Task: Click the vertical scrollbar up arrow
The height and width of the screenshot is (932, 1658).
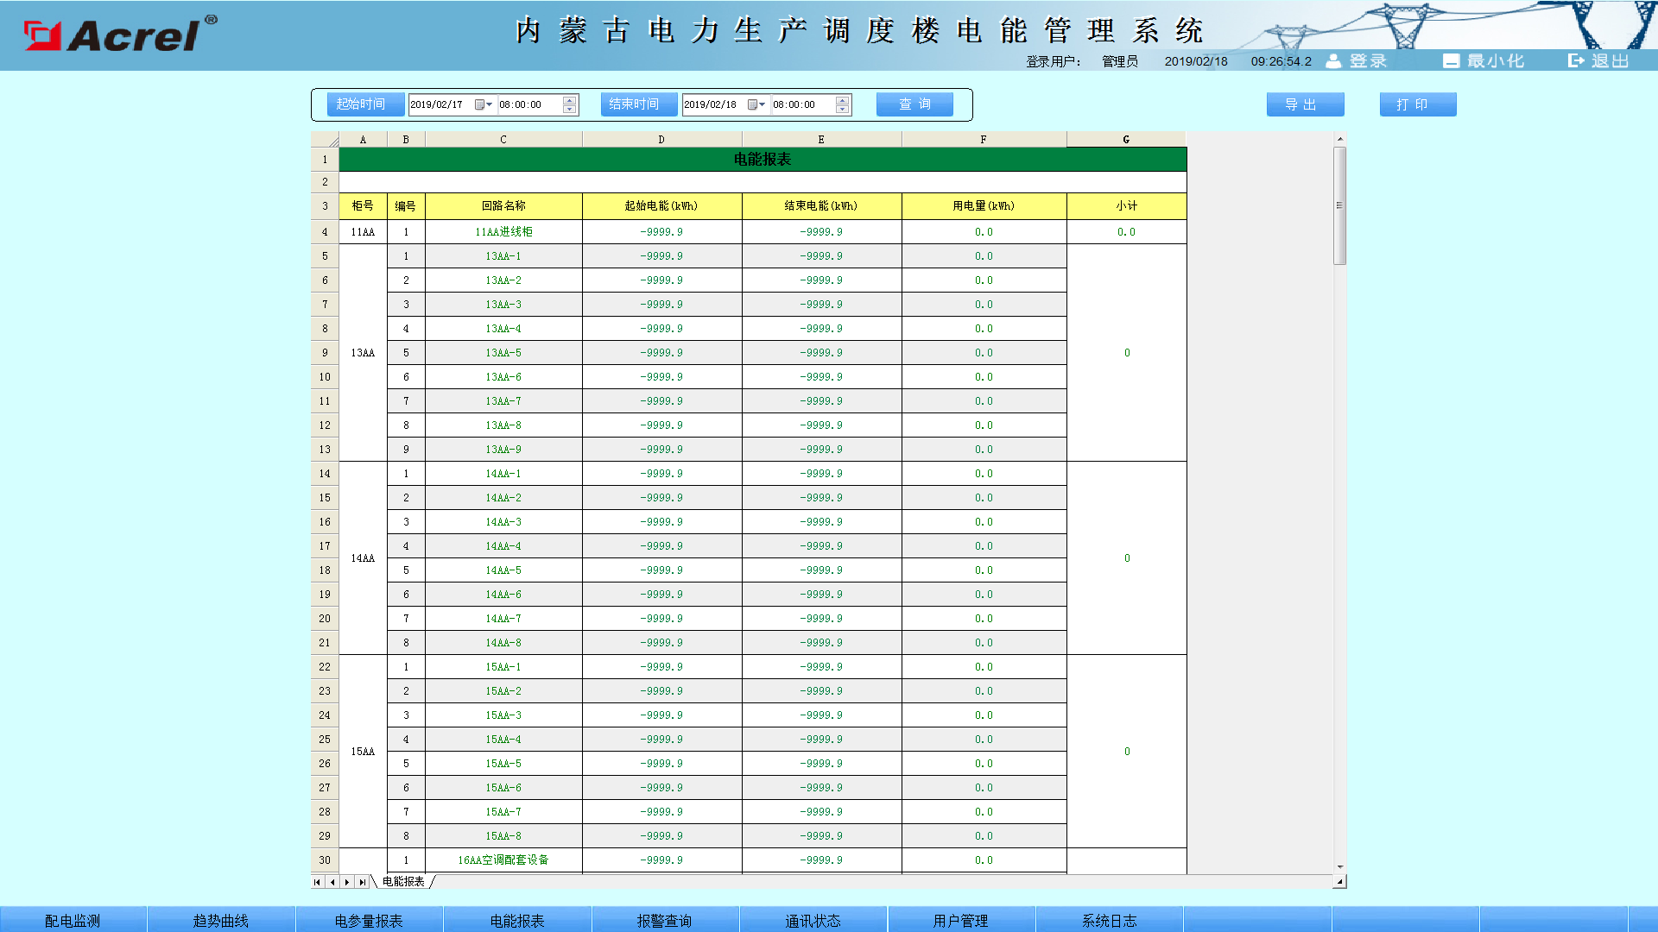Action: coord(1340,139)
